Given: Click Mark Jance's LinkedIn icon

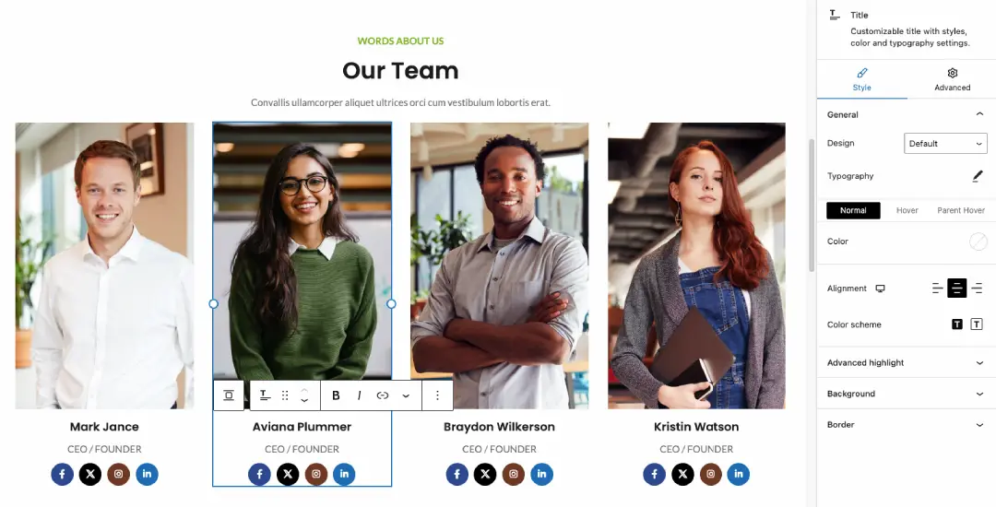Looking at the screenshot, I should [x=147, y=474].
